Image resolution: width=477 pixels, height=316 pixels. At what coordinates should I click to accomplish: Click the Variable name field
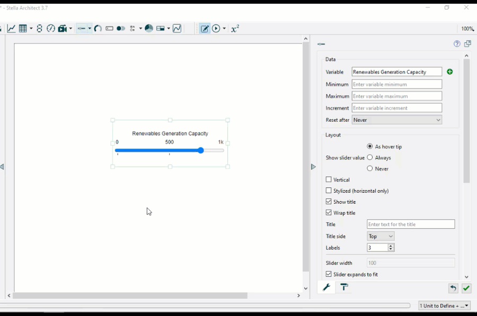pyautogui.click(x=396, y=71)
